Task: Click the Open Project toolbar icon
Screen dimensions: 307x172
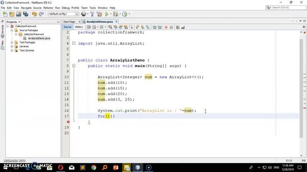Action: (19, 14)
